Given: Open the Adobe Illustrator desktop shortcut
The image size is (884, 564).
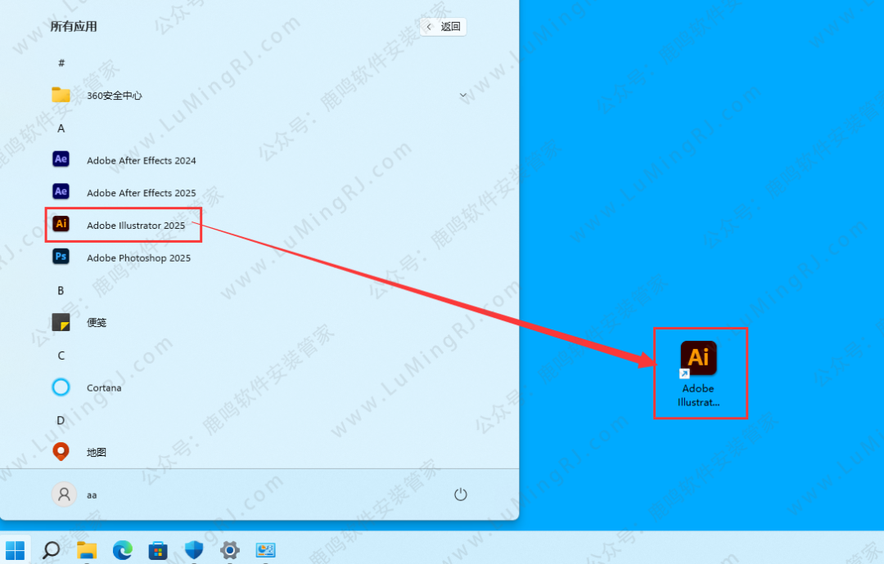Looking at the screenshot, I should coord(698,372).
